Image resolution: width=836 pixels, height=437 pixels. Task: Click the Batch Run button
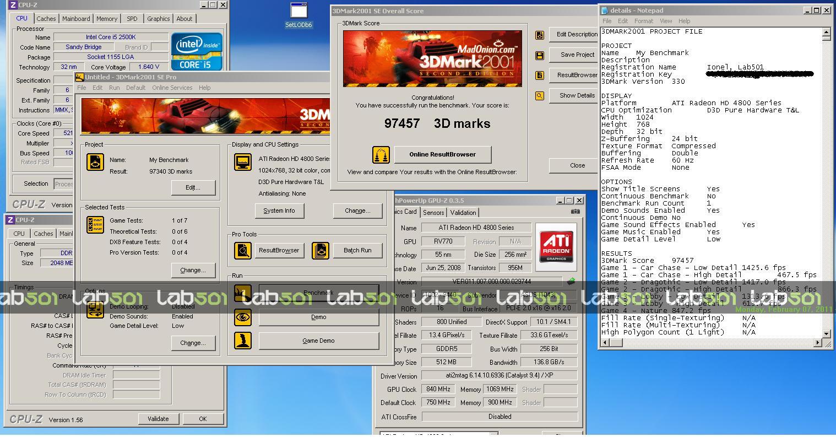point(357,250)
